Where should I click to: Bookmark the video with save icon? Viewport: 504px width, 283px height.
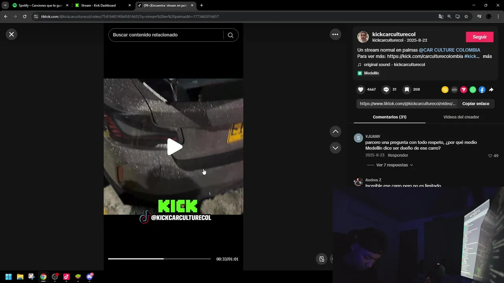(x=407, y=90)
